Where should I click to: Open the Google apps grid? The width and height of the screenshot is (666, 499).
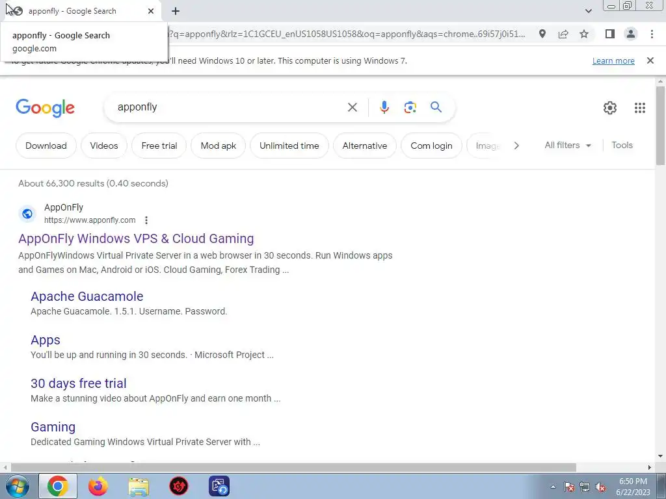(x=640, y=108)
